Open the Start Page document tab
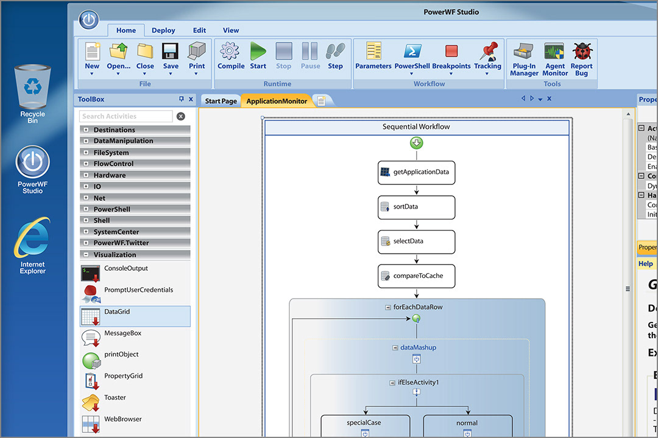This screenshot has height=438, width=658. coord(221,101)
